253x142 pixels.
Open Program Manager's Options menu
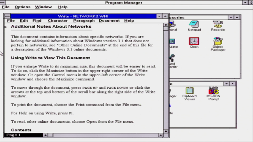click(23, 7)
